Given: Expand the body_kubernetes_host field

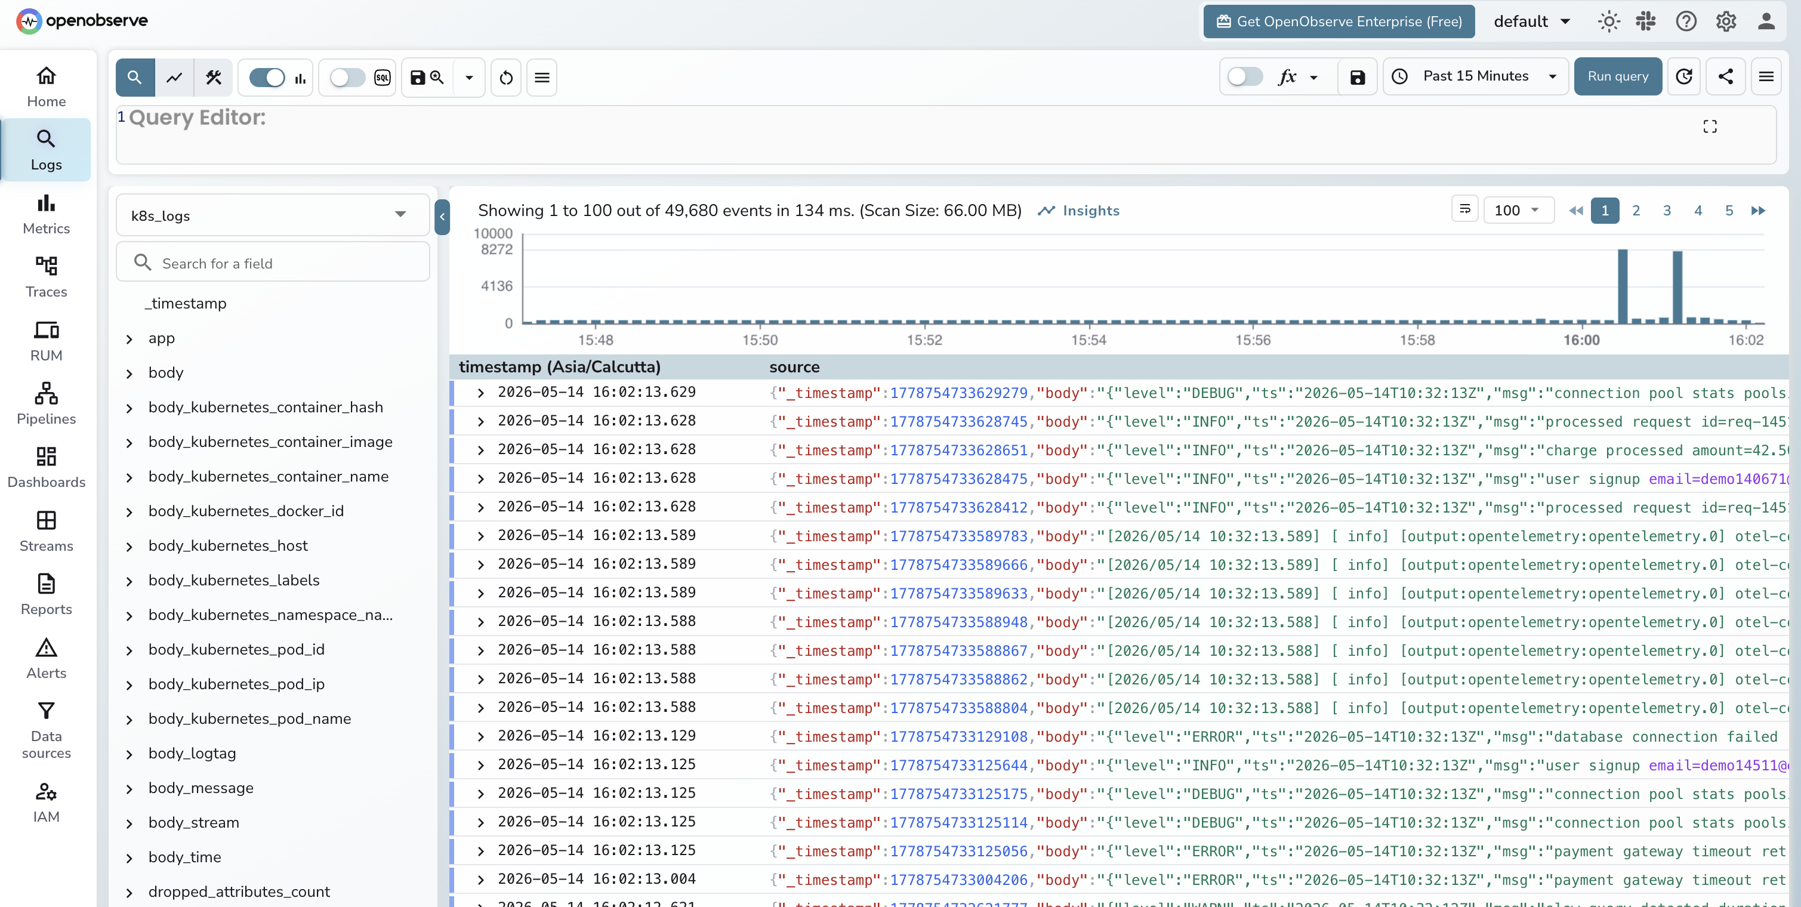Looking at the screenshot, I should [129, 547].
